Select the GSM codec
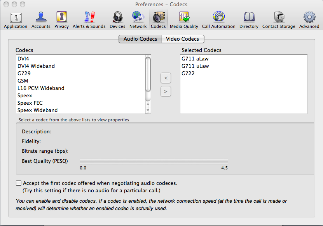The width and height of the screenshot is (323, 226). [81, 81]
